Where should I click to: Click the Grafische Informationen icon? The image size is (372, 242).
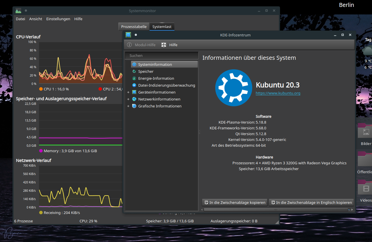[134, 106]
